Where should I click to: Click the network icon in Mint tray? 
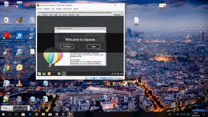pyautogui.click(x=112, y=74)
